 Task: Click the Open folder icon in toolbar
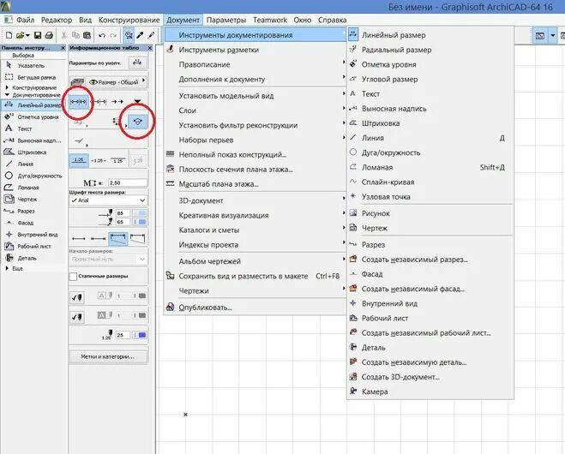21,35
